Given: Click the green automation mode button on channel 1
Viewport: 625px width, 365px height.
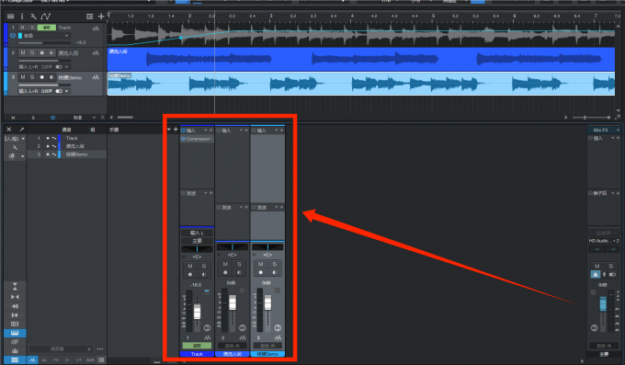Looking at the screenshot, I should (x=197, y=346).
